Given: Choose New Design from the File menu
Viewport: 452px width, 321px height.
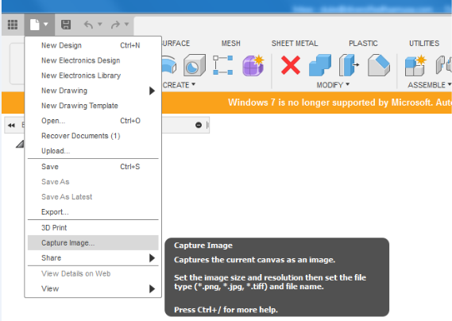Looking at the screenshot, I should [x=93, y=45].
